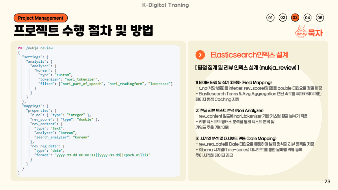Click the Elasticsearch인덱스 설계 heading
338x190 pixels.
tap(249, 55)
